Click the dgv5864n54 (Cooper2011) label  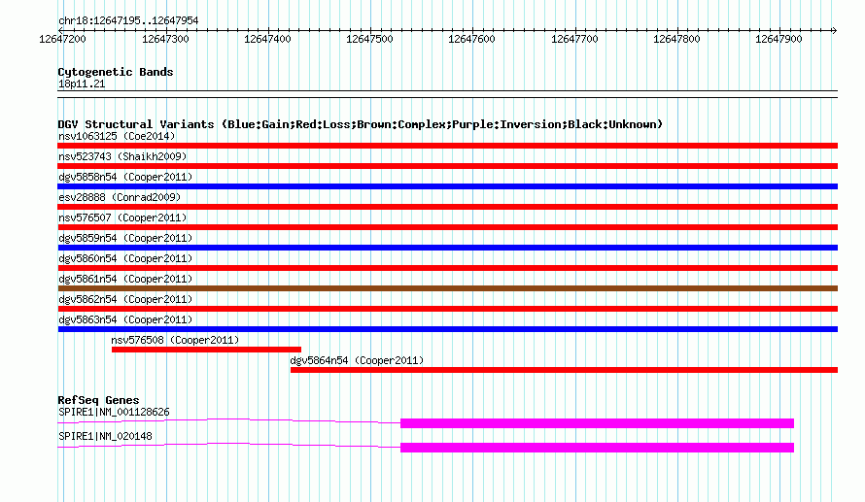[x=357, y=360]
